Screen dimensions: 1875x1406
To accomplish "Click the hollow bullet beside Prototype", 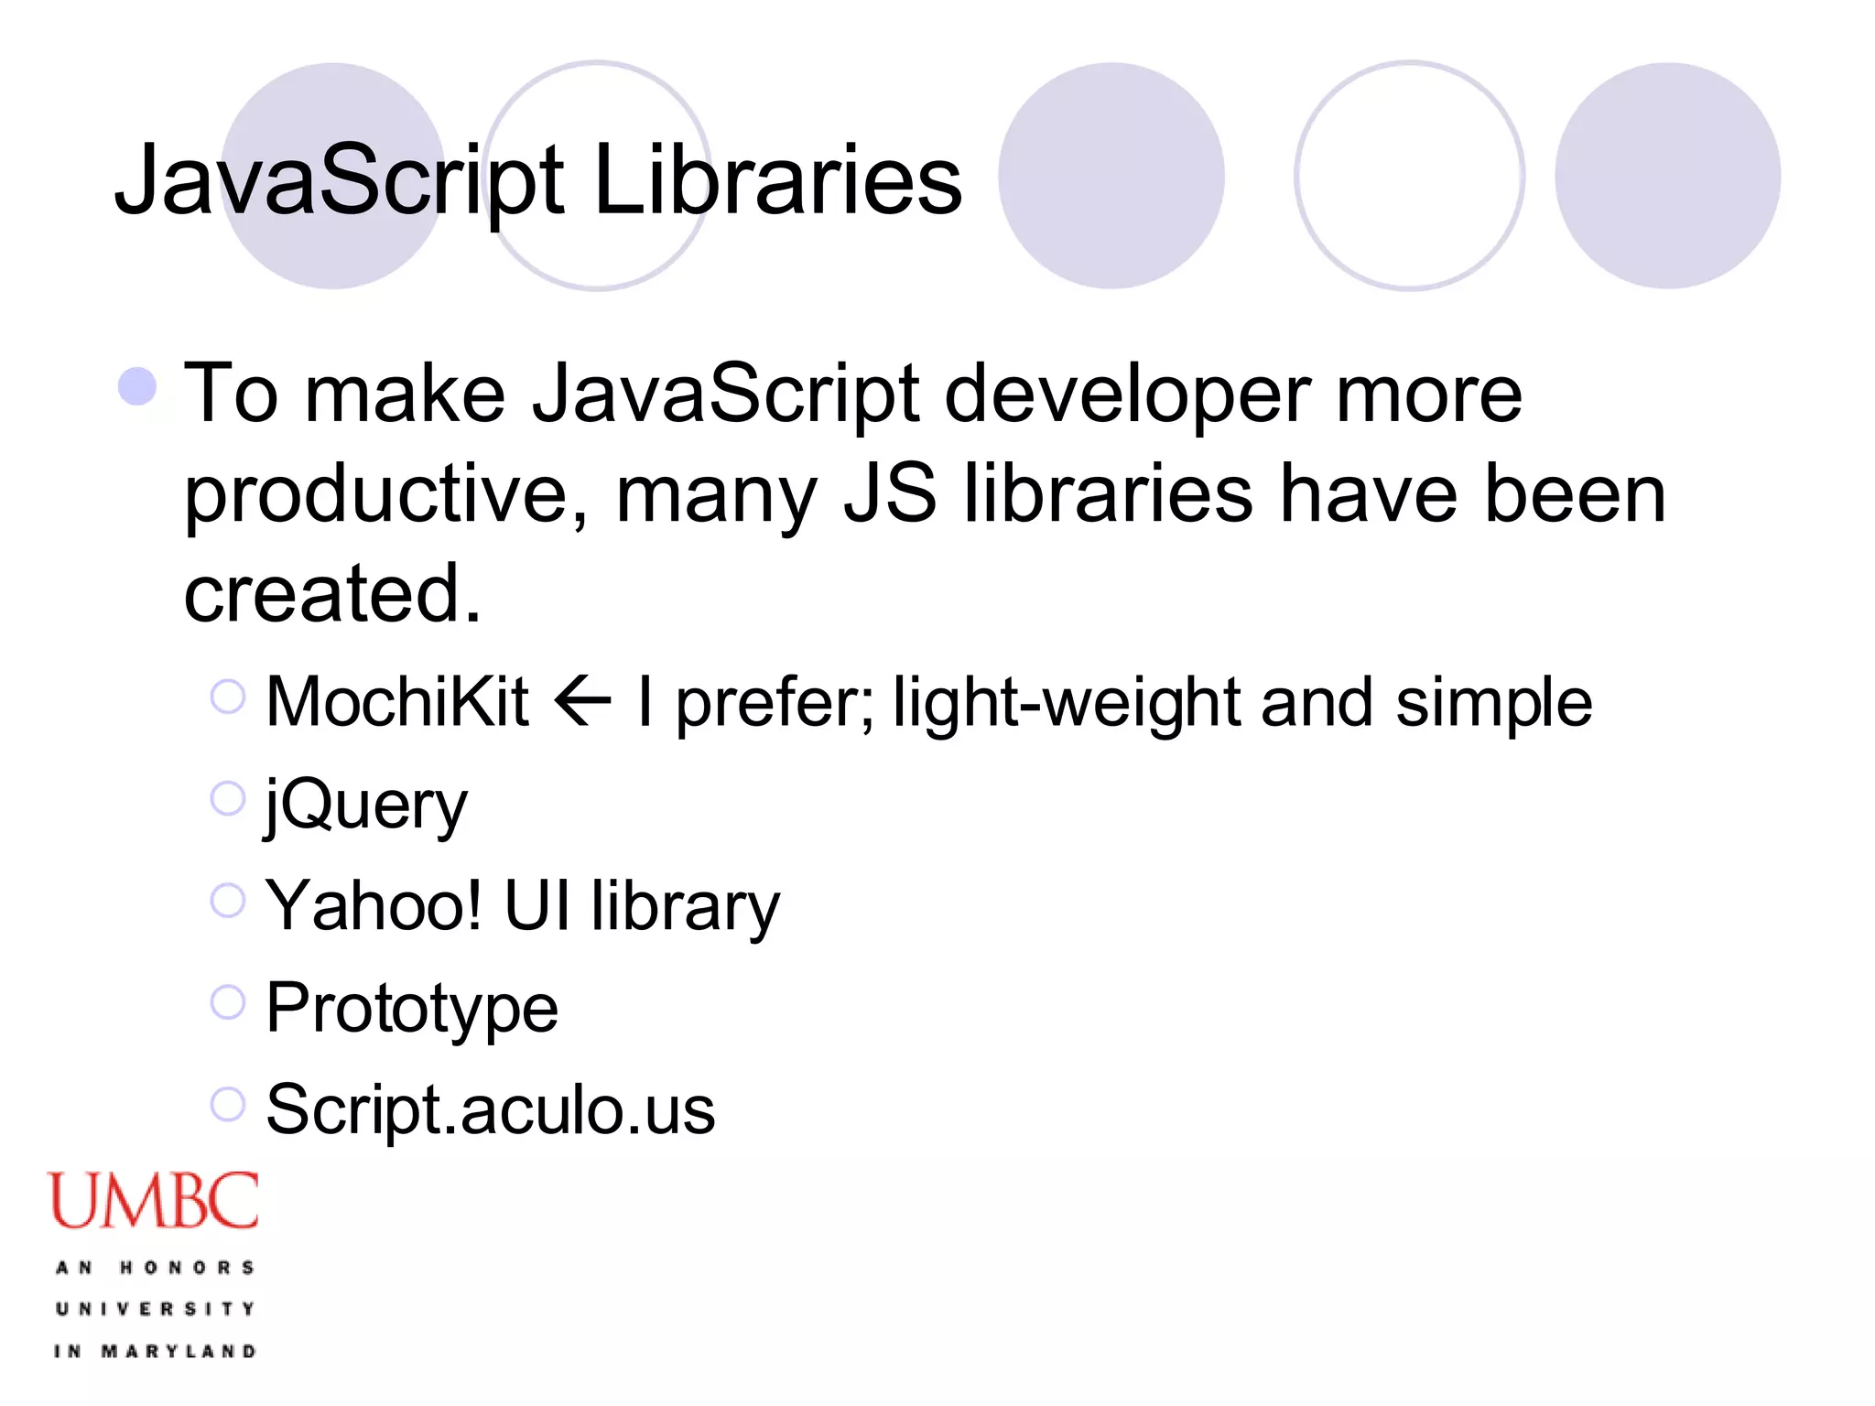I will coord(227,1001).
